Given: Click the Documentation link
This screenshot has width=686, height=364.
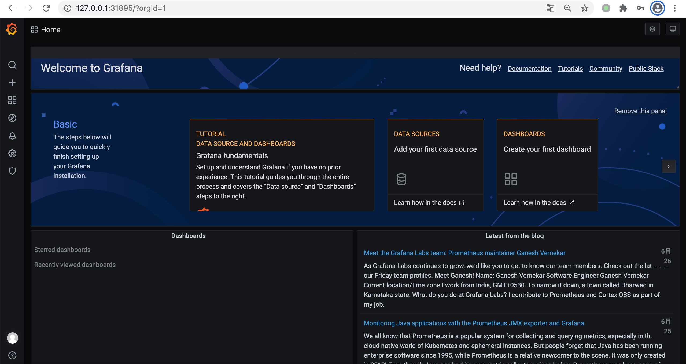Looking at the screenshot, I should [529, 69].
